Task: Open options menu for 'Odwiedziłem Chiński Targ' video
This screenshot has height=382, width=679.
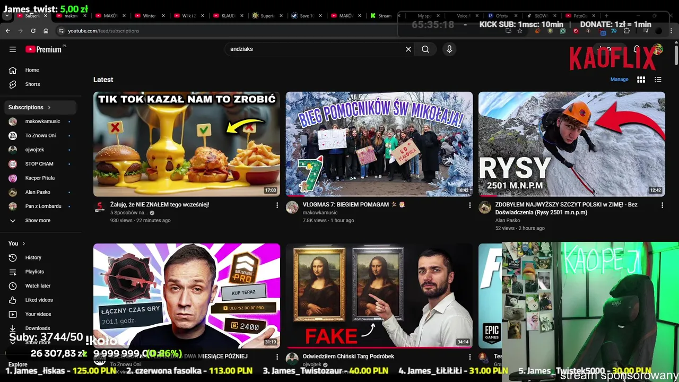Action: coord(469,357)
